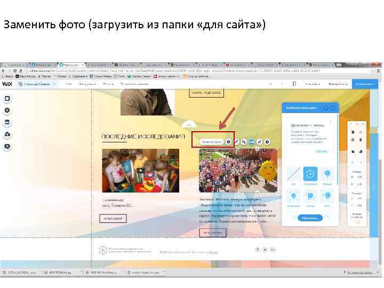Click the blue Customize button in animation panel
Screen dimensions: 384x288
coord(310,218)
